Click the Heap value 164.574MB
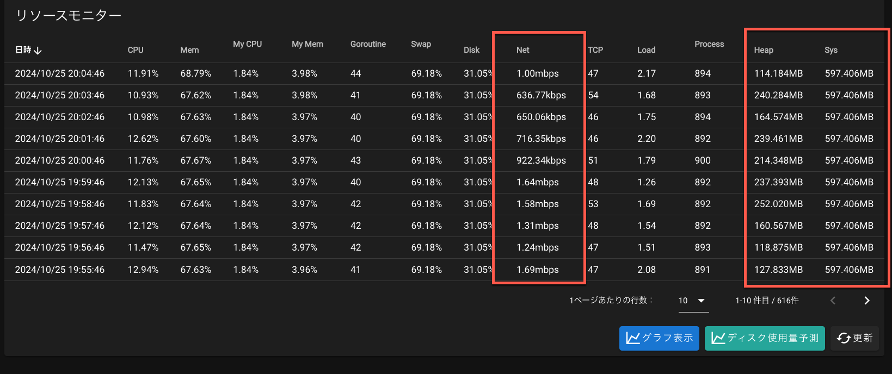 coord(778,117)
